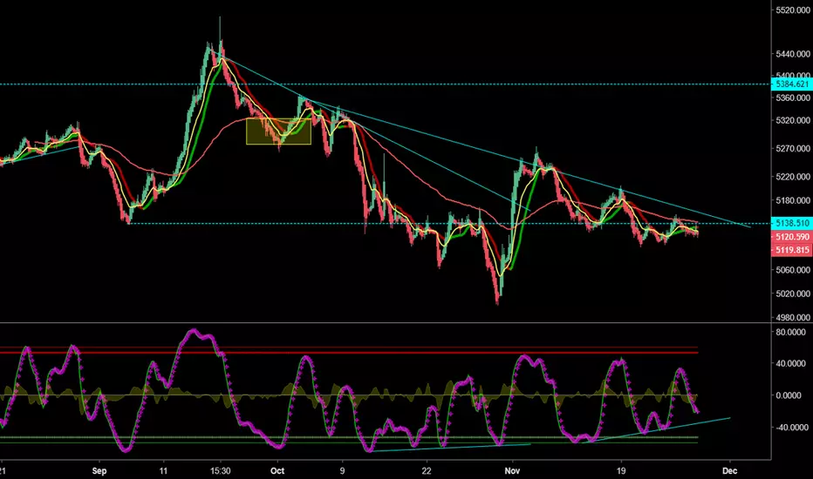This screenshot has height=479, width=813.
Task: Click the 15:30 time axis label
Action: (221, 470)
